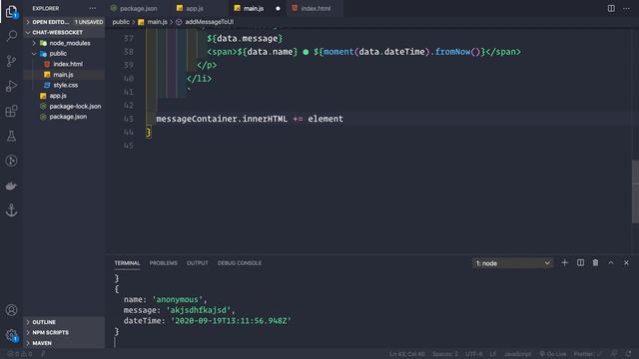Switch to the main.js editor tab
639x359 pixels.
(x=257, y=8)
